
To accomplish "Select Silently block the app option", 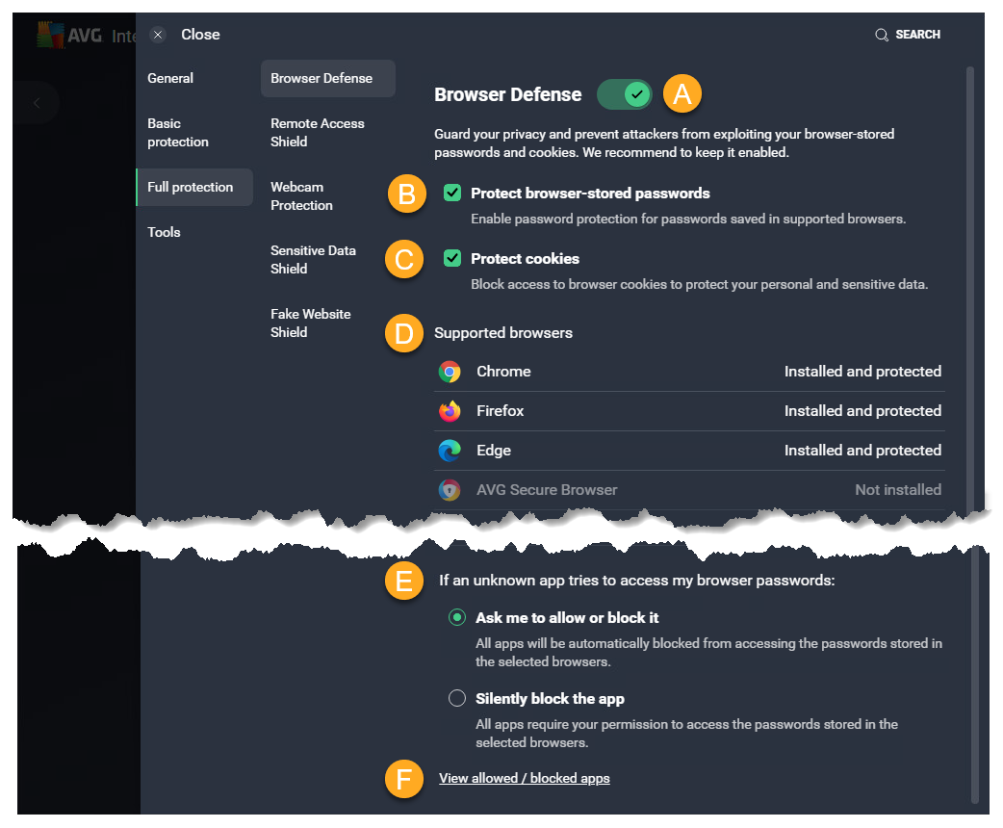I will click(x=457, y=699).
